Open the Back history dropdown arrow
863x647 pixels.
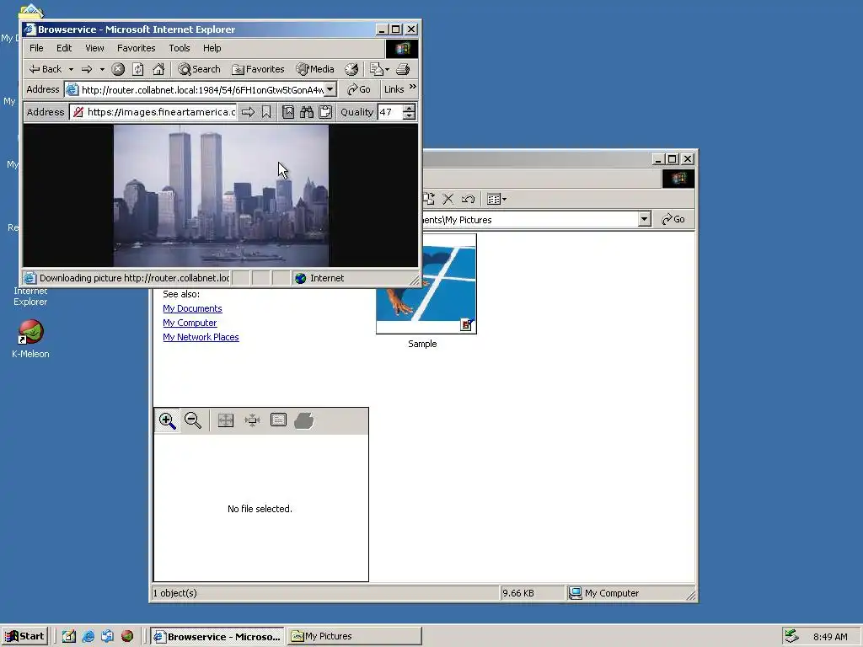(71, 69)
